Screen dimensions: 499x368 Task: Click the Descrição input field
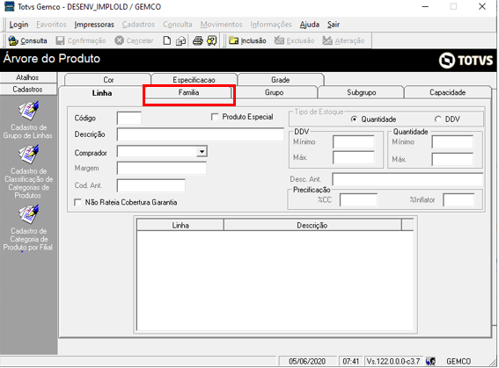(201, 134)
